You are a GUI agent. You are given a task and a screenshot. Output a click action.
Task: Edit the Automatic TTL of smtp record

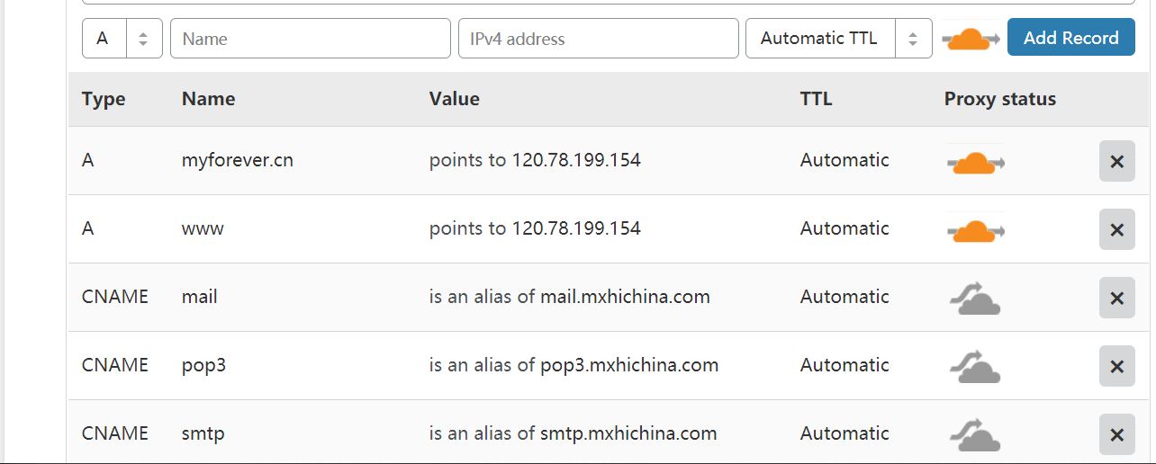click(844, 433)
